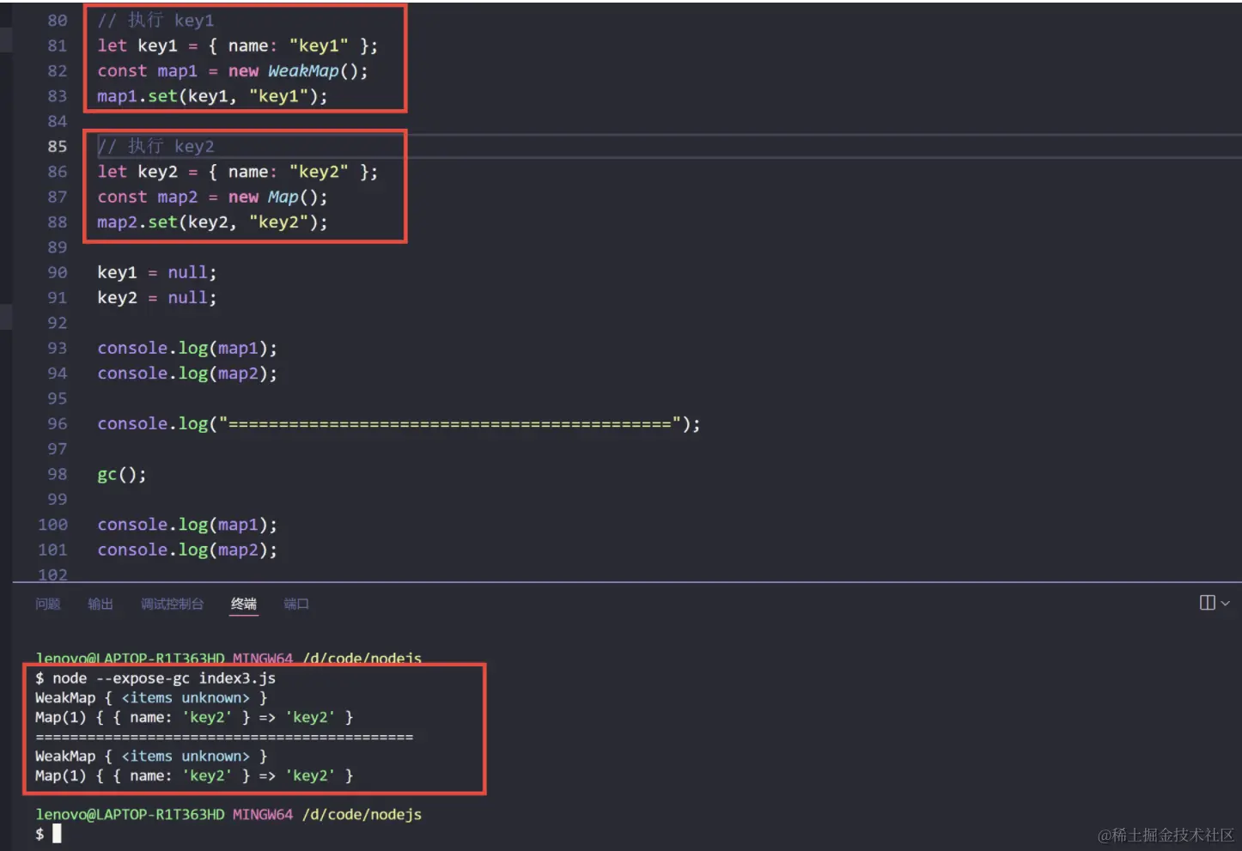This screenshot has width=1242, height=851.
Task: Click the // 执行 key1 comment
Action: pyautogui.click(x=155, y=20)
